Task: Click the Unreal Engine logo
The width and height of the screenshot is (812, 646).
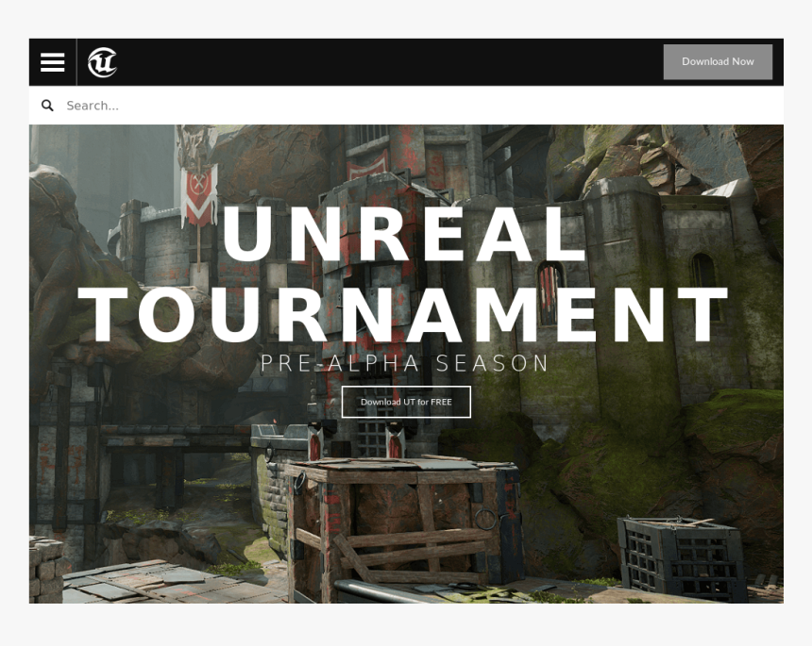Action: point(102,62)
